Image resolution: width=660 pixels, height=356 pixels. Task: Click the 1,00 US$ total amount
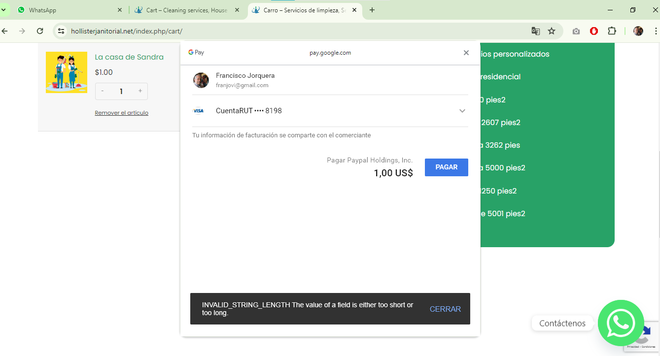[x=393, y=173]
